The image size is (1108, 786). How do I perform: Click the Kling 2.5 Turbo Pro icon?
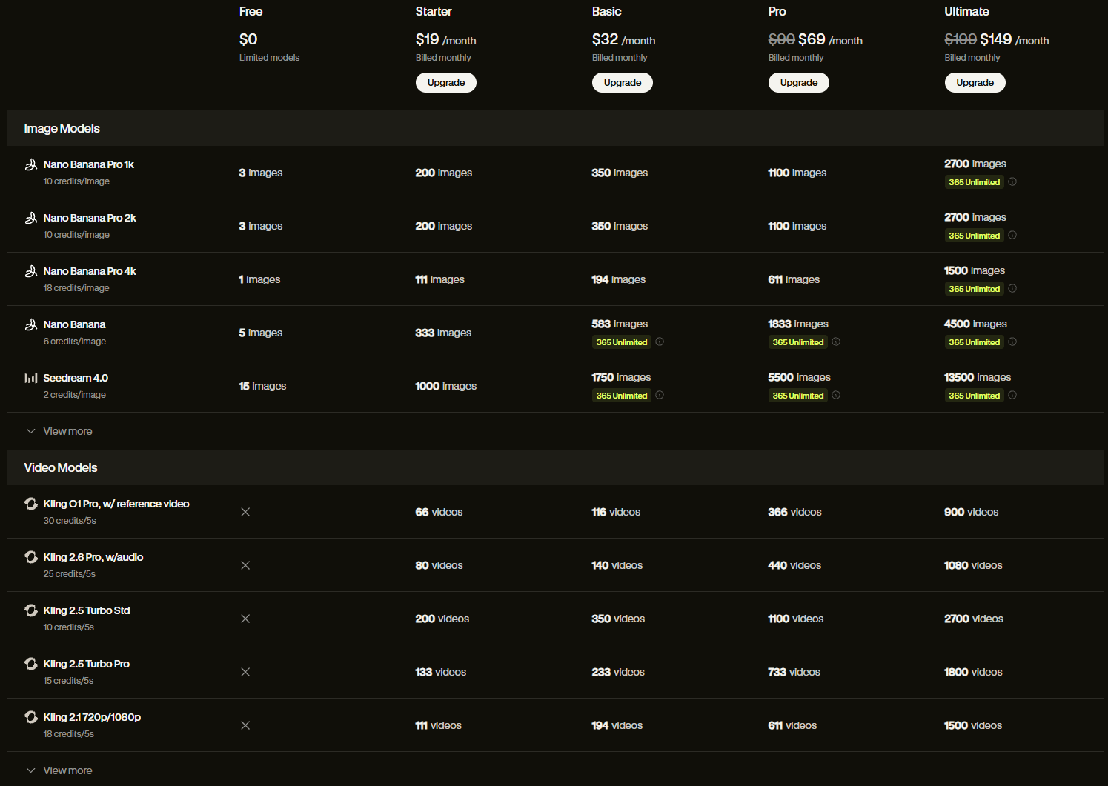pos(31,664)
